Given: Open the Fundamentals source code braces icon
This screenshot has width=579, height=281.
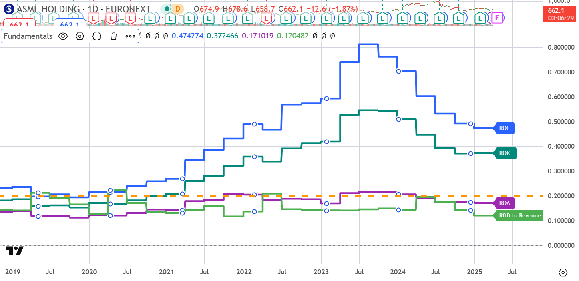Looking at the screenshot, I should (x=96, y=36).
